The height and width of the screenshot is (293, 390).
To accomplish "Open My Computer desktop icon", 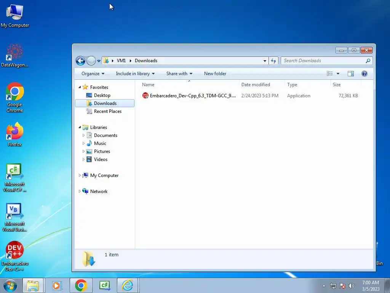I will click(x=15, y=16).
